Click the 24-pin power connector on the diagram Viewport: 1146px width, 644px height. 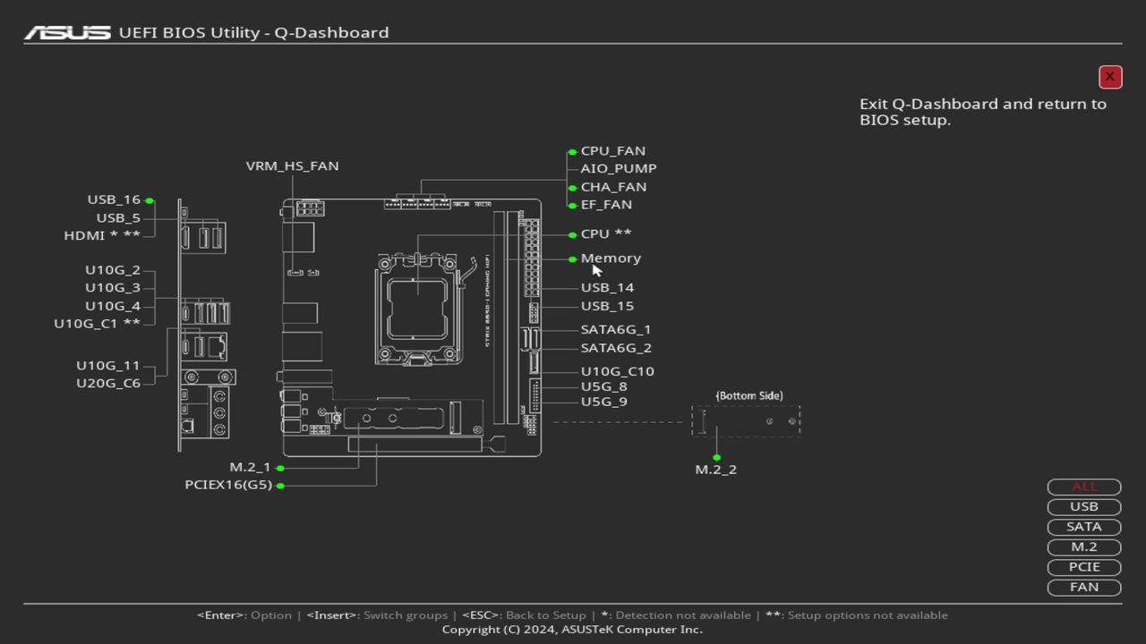pyautogui.click(x=531, y=258)
